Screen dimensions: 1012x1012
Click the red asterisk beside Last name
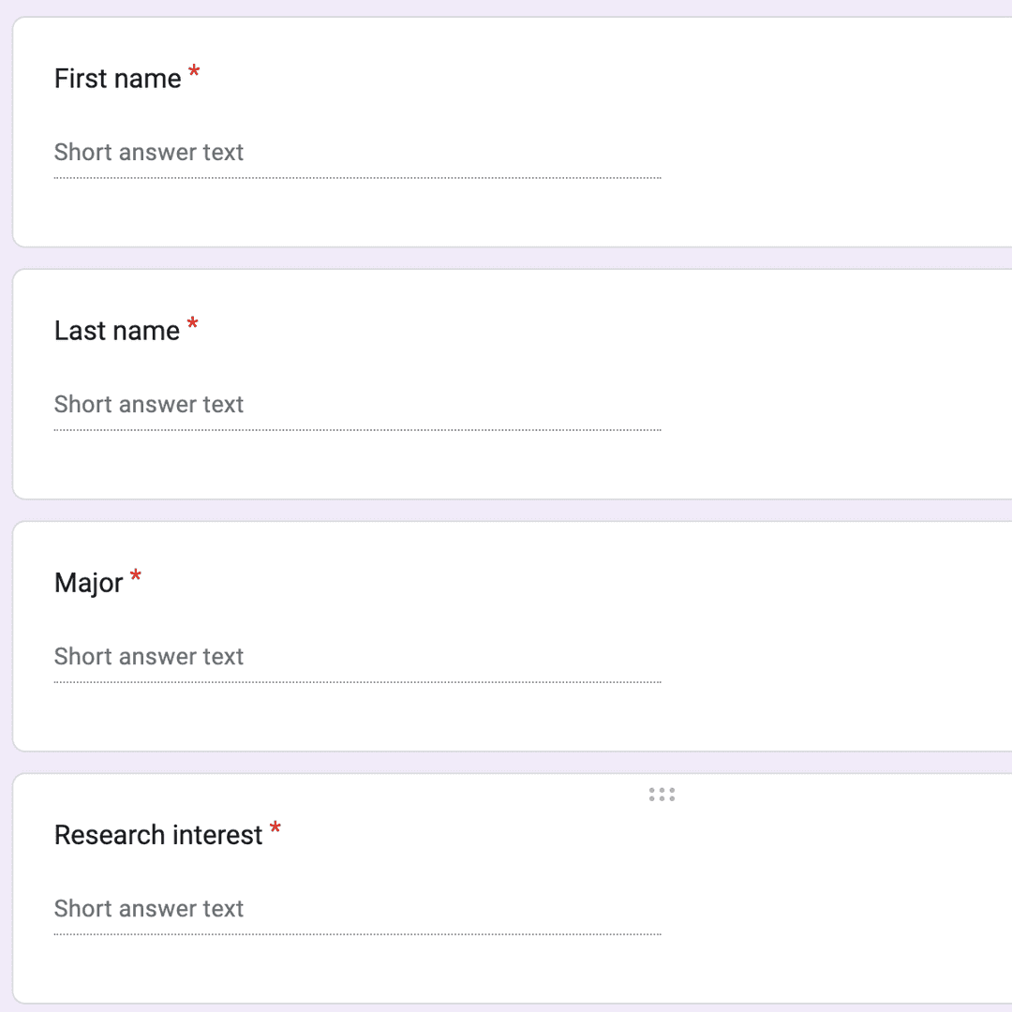(x=193, y=325)
